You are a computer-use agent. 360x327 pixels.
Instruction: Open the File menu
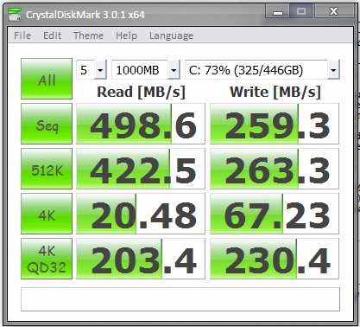[x=22, y=35]
